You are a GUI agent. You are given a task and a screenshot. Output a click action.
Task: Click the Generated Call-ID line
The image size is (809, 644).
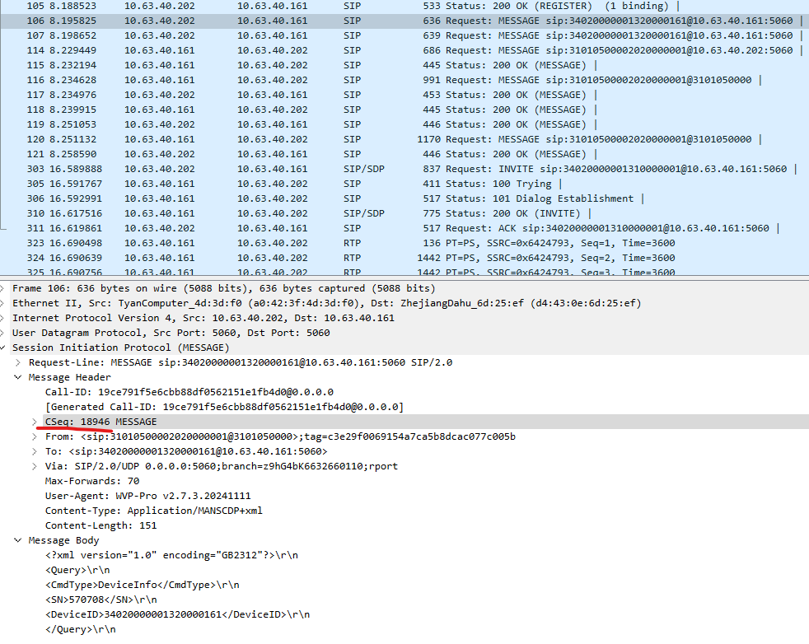pyautogui.click(x=206, y=406)
